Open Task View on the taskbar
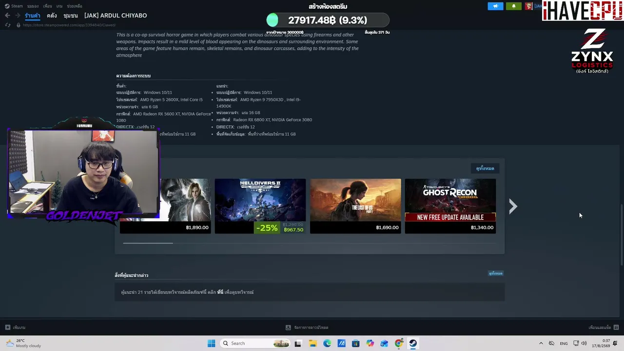624x351 pixels. tap(298, 343)
